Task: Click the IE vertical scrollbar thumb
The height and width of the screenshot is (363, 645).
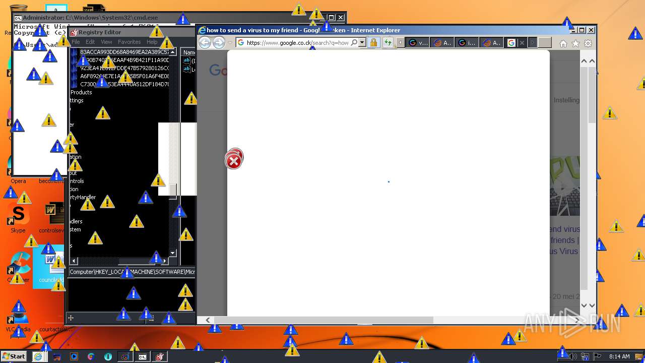Action: coord(591,95)
